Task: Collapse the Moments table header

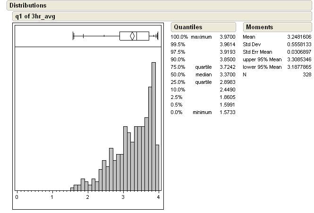Action: pos(259,27)
